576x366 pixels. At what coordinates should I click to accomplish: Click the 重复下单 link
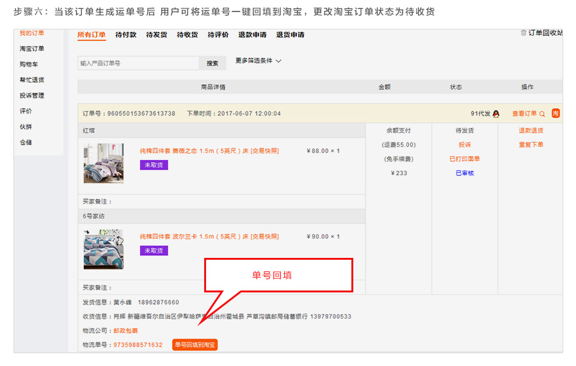click(x=531, y=145)
